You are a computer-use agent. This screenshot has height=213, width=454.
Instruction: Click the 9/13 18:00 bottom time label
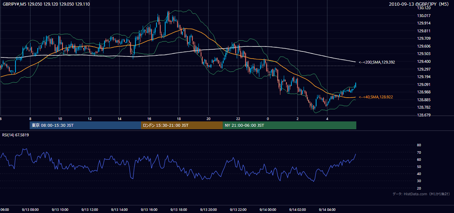pos(179,210)
